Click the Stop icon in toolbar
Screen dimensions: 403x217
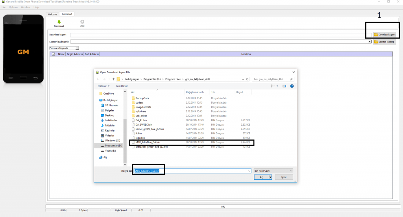point(82,22)
